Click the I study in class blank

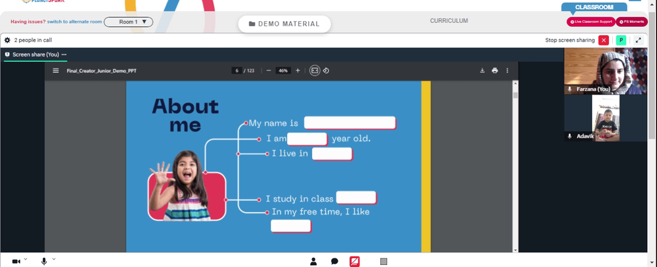point(356,197)
